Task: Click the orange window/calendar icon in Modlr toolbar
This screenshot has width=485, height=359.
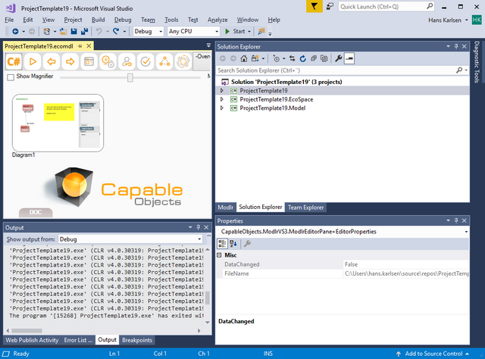Action: [x=89, y=61]
